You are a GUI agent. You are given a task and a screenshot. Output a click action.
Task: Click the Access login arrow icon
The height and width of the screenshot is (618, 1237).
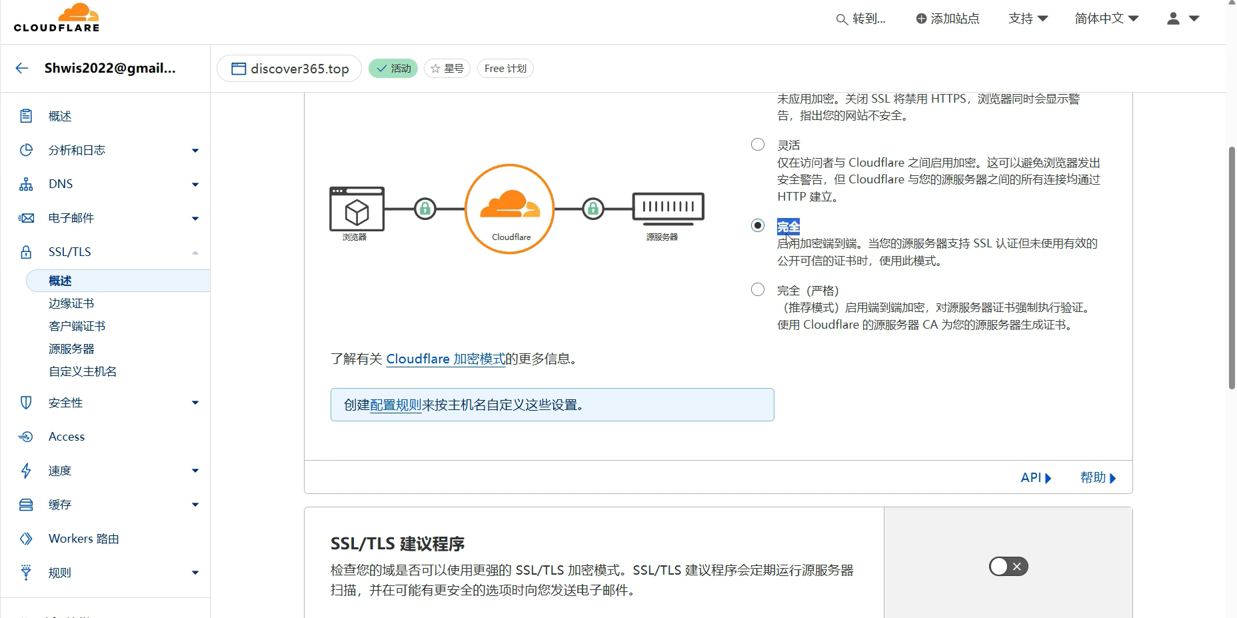pos(26,437)
